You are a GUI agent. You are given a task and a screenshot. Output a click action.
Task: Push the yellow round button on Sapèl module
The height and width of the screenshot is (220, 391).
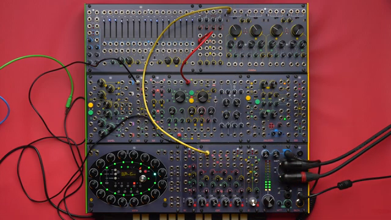[90, 105]
